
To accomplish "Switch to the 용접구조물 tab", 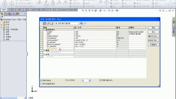I will pos(36,10).
